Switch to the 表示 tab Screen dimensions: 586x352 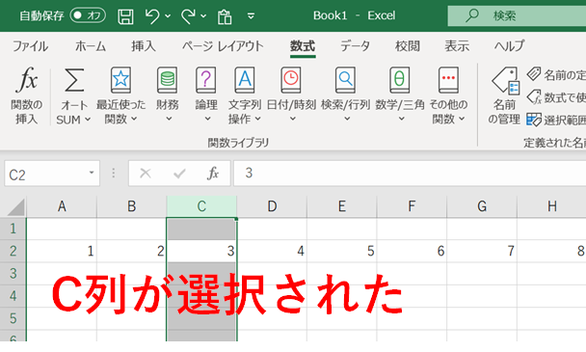point(457,46)
